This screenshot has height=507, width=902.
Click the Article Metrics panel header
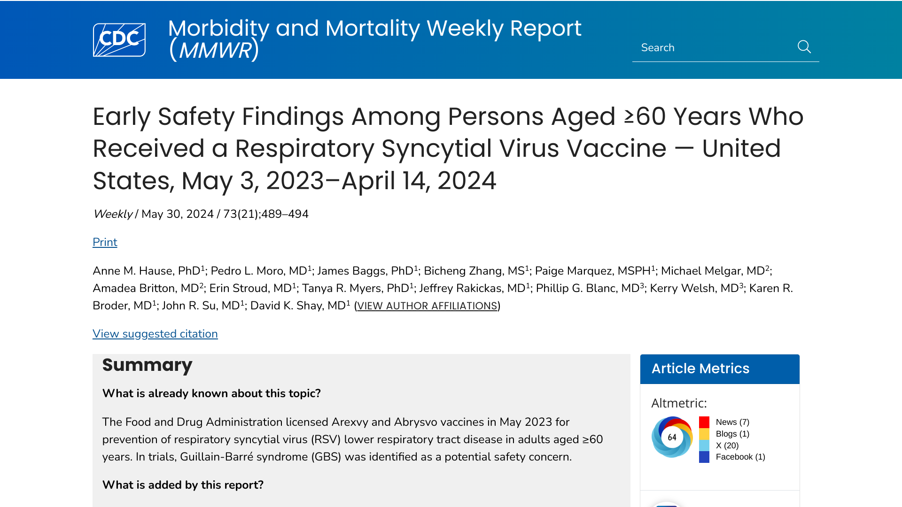click(719, 369)
